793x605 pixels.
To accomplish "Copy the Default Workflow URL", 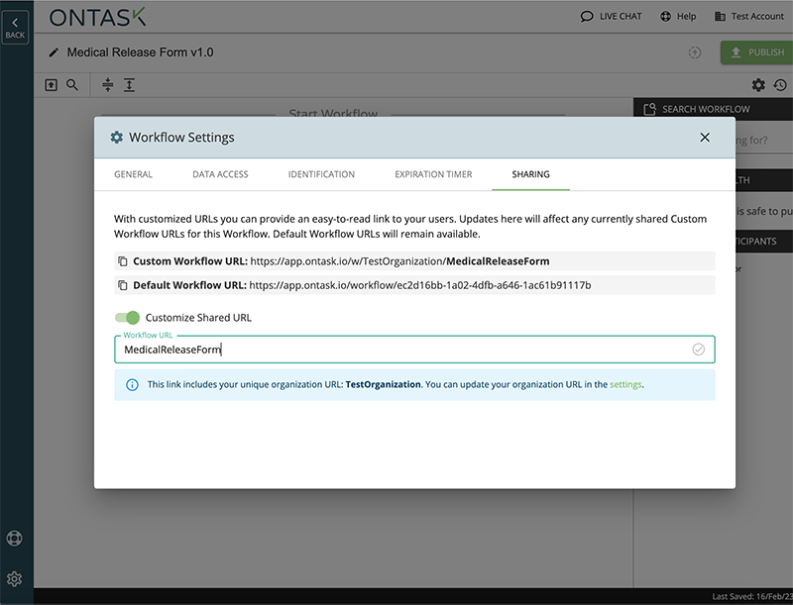I will (x=122, y=285).
